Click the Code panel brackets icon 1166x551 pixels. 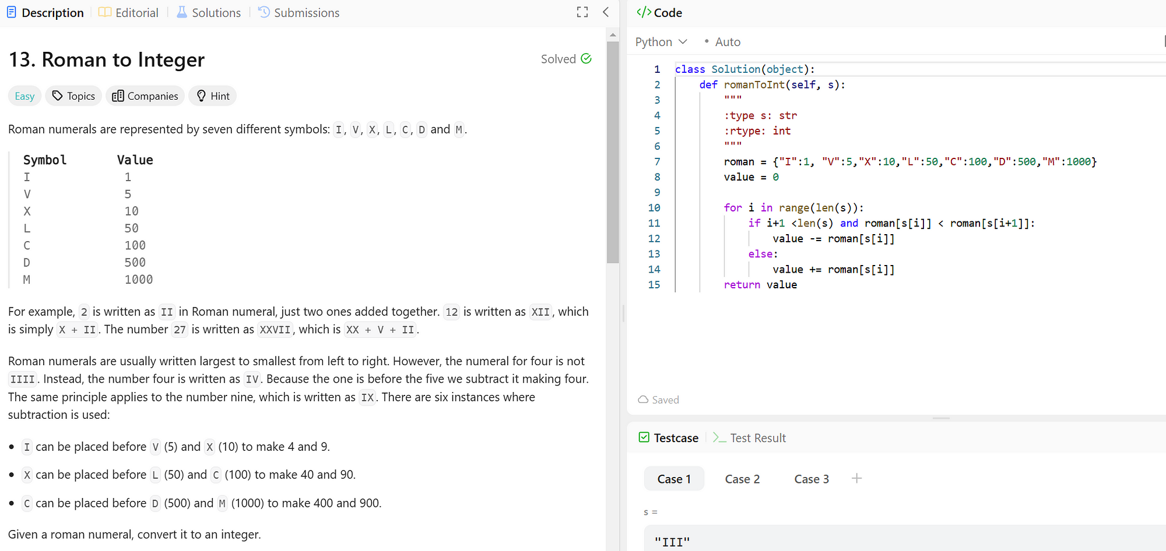click(x=644, y=12)
